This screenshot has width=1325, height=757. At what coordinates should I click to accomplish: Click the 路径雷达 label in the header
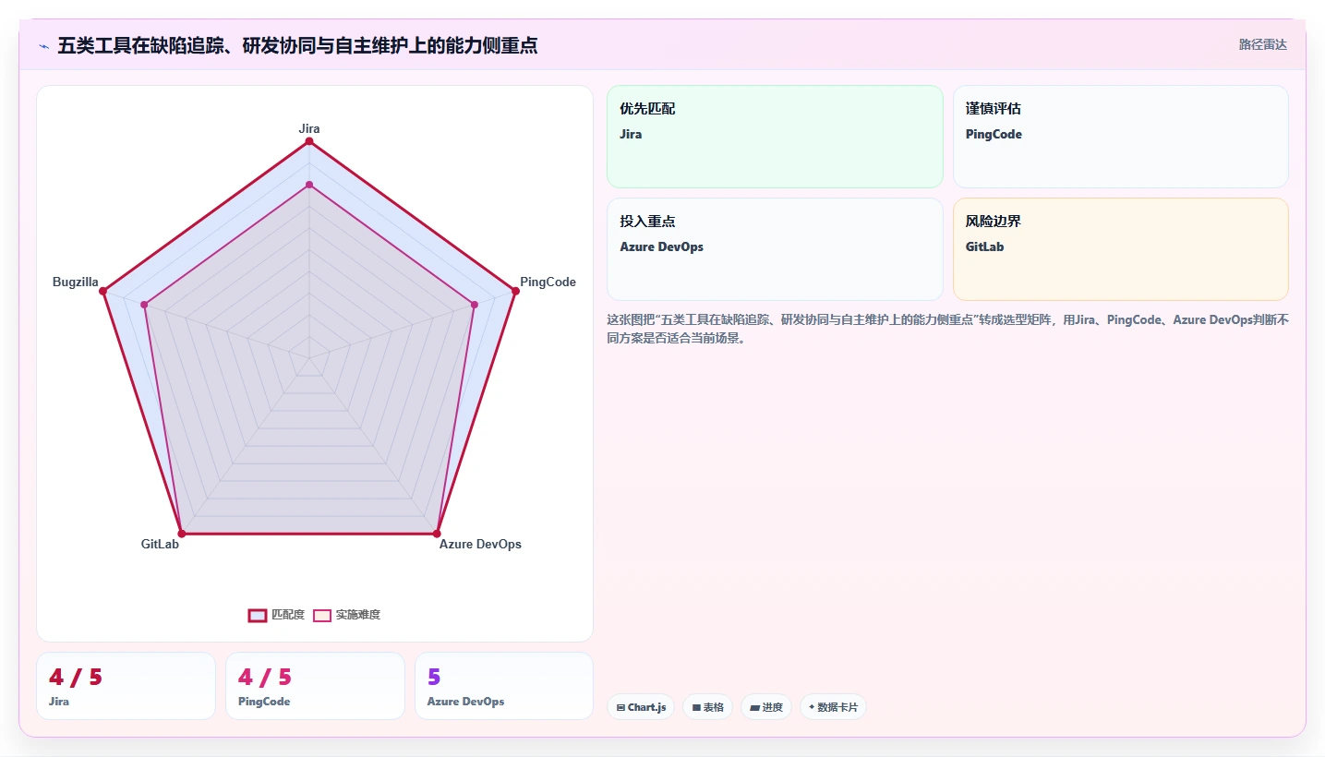point(1262,44)
